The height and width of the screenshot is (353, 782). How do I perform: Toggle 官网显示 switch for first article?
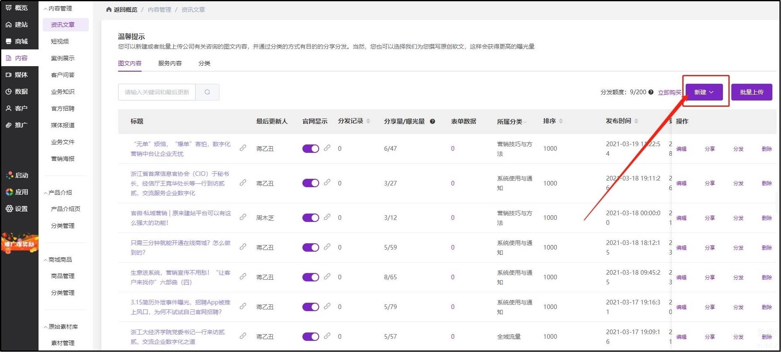[310, 149]
